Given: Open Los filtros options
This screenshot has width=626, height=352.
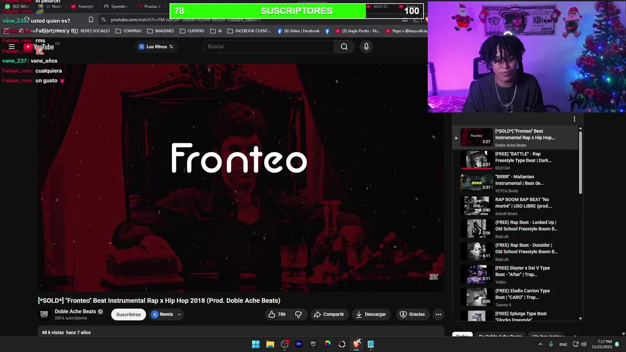Looking at the screenshot, I should [x=156, y=46].
